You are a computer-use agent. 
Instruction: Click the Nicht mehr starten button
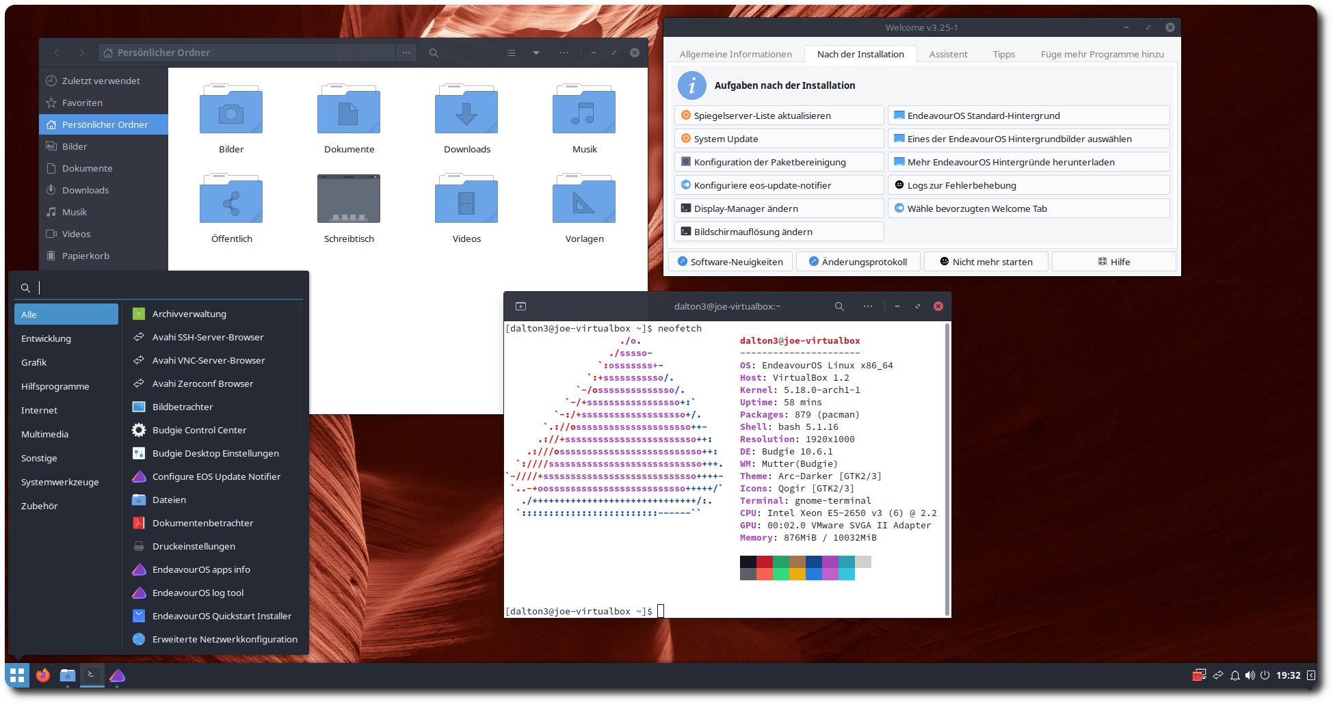(x=986, y=262)
